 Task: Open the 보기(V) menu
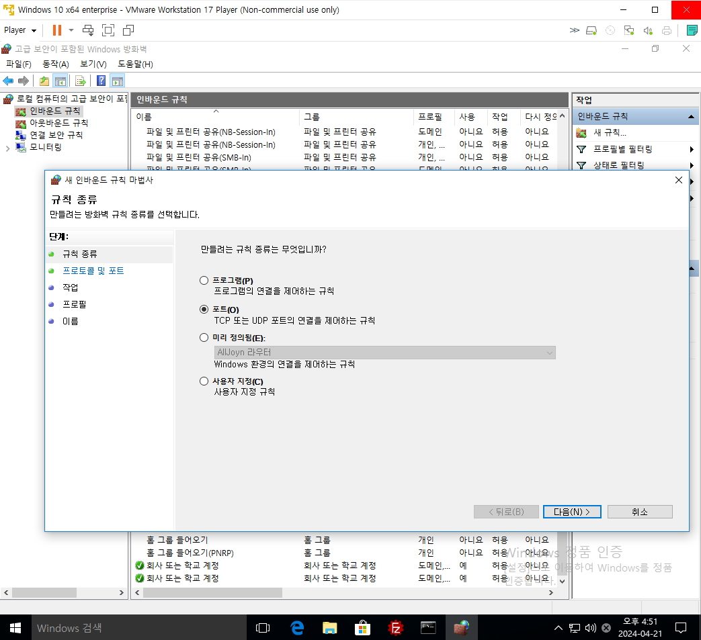pos(93,64)
